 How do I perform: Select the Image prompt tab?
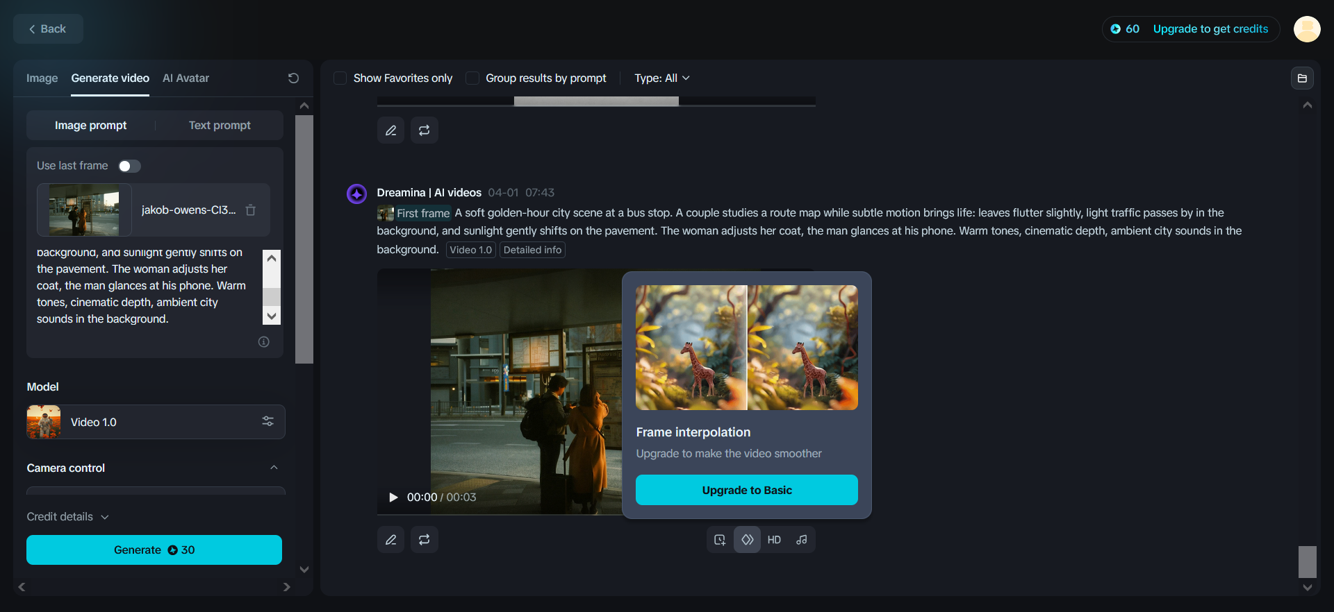pos(91,126)
